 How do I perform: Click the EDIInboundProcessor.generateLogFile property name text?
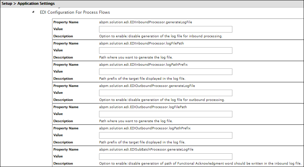click(145, 22)
